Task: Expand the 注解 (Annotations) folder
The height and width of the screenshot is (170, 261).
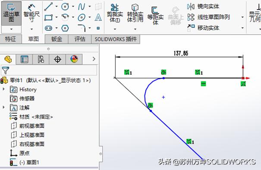Action: click(x=3, y=107)
